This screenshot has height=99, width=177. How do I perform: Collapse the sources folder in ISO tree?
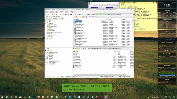(x=46, y=23)
